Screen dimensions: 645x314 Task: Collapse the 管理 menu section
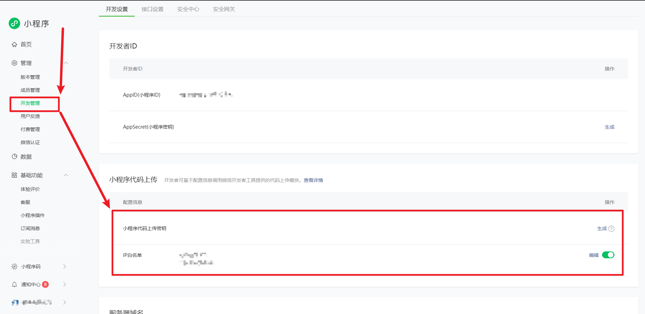pos(66,63)
